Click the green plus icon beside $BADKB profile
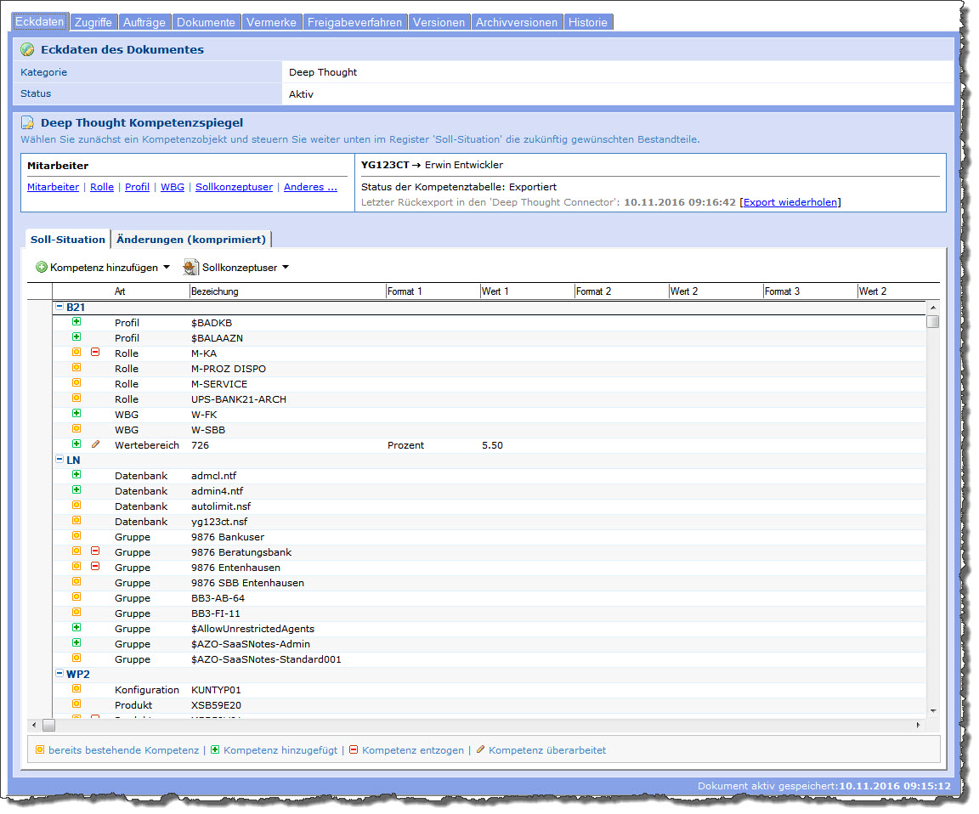The width and height of the screenshot is (979, 814). pyautogui.click(x=76, y=322)
